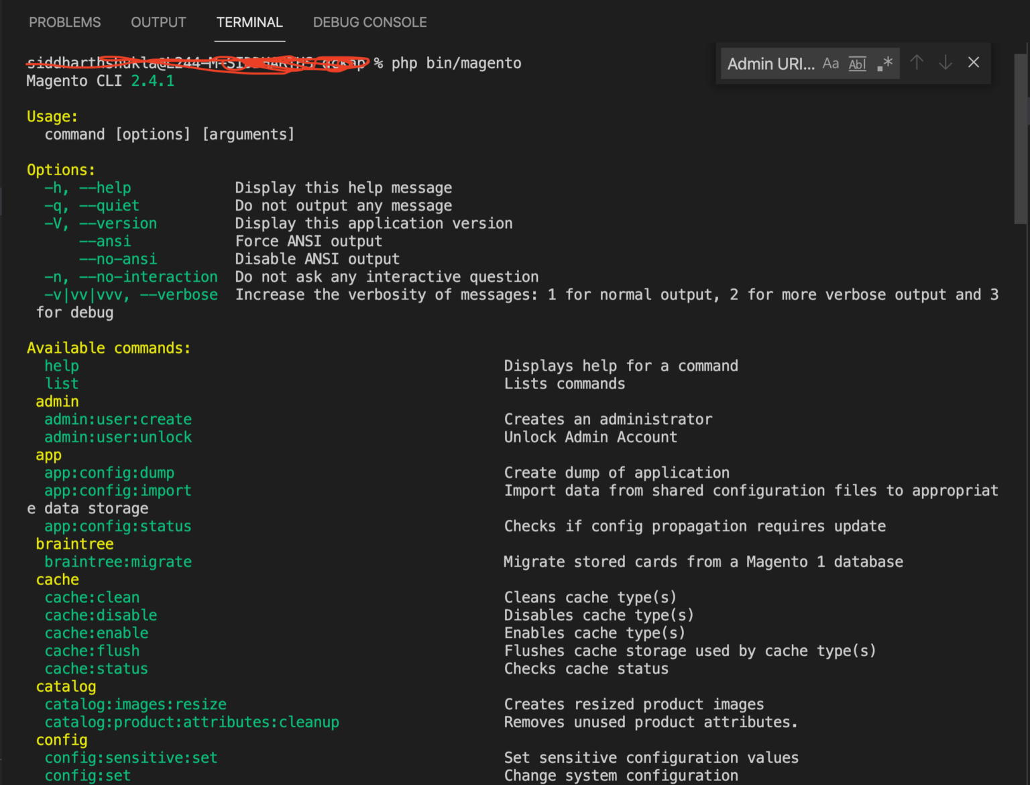1030x785 pixels.
Task: Click the 'Available commands:' heading
Action: 109,348
